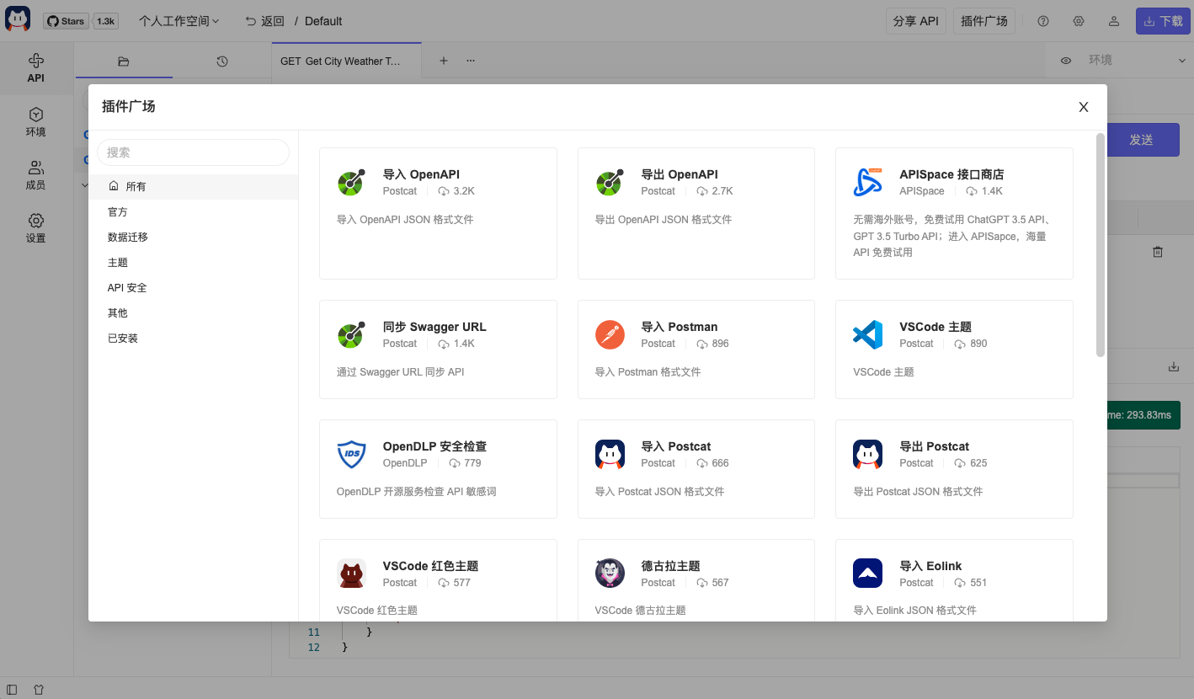Select the 已安装 plugin category
This screenshot has width=1194, height=699.
click(194, 339)
